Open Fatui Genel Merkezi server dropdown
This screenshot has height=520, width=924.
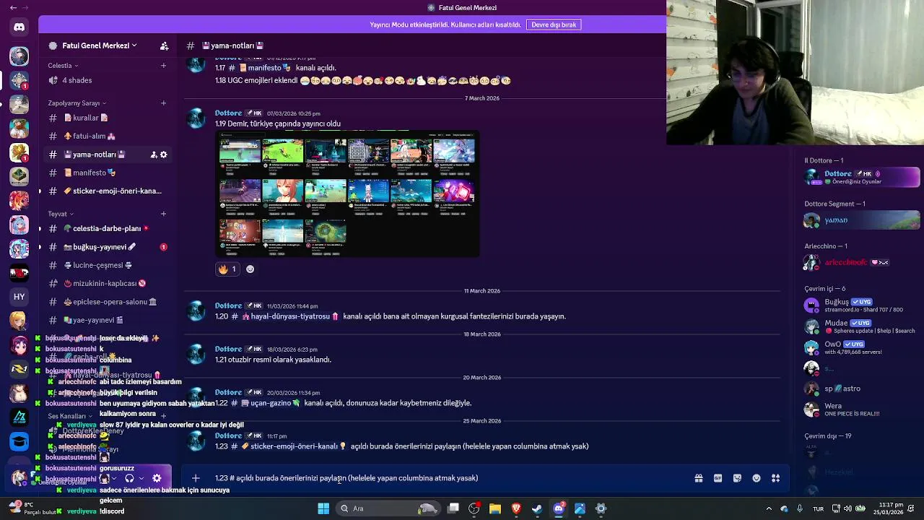click(99, 45)
